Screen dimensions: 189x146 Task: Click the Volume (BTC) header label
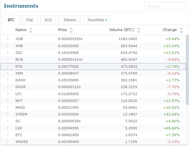[121, 30]
